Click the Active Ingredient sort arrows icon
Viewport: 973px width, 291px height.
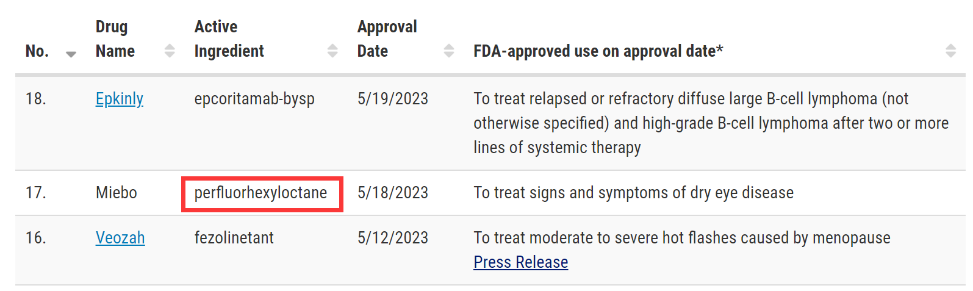tap(332, 51)
